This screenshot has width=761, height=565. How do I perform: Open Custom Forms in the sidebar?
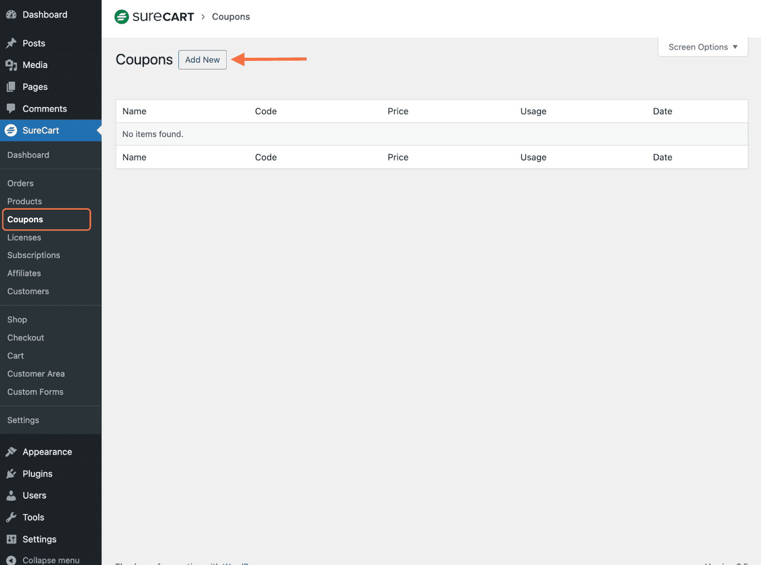pos(35,392)
